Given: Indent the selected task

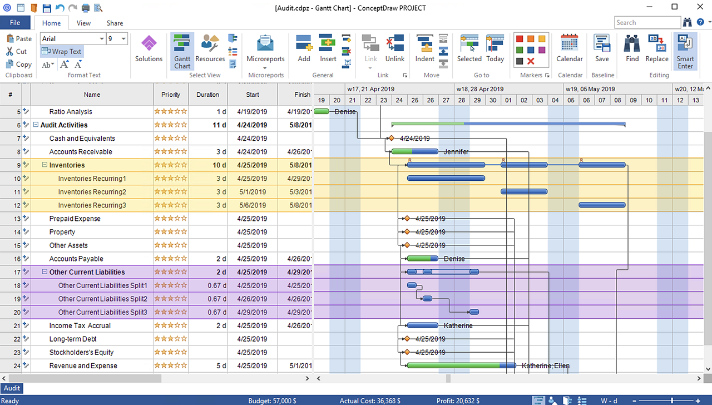Looking at the screenshot, I should click(425, 49).
